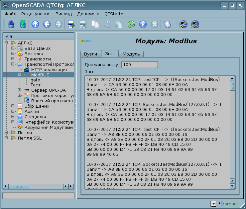Expand the Транспорти tree node

(13, 58)
